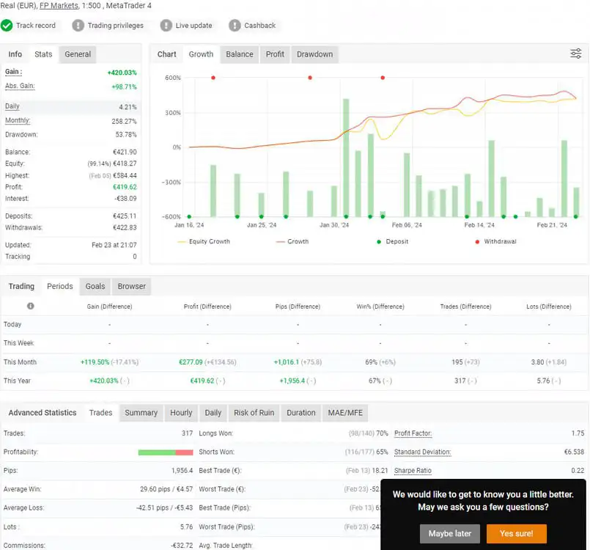Click the Live update warning icon

[166, 26]
